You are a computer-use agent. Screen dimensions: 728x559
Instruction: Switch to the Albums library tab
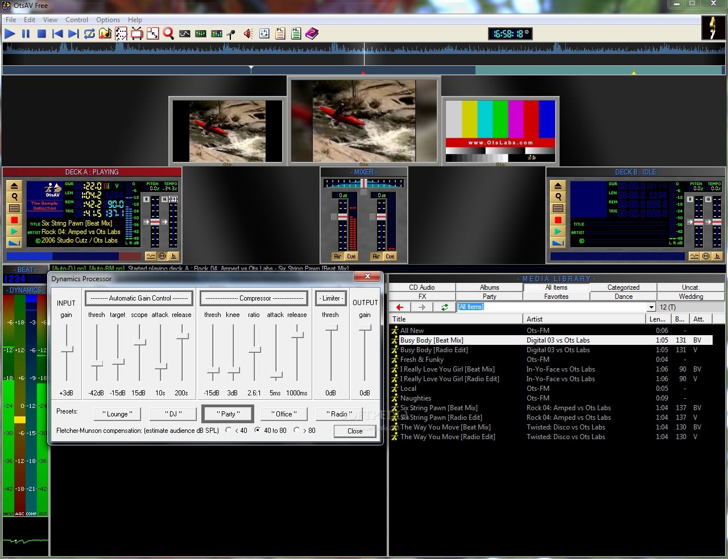[x=489, y=287]
